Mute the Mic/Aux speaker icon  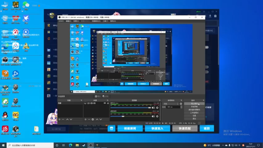tap(153, 108)
